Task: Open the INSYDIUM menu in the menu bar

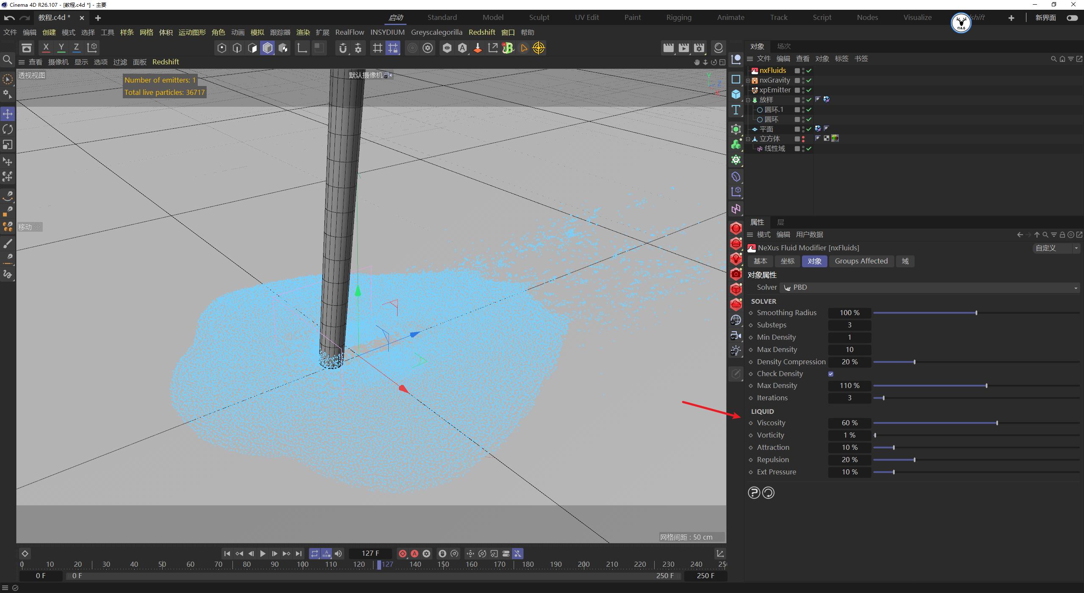Action: (387, 32)
